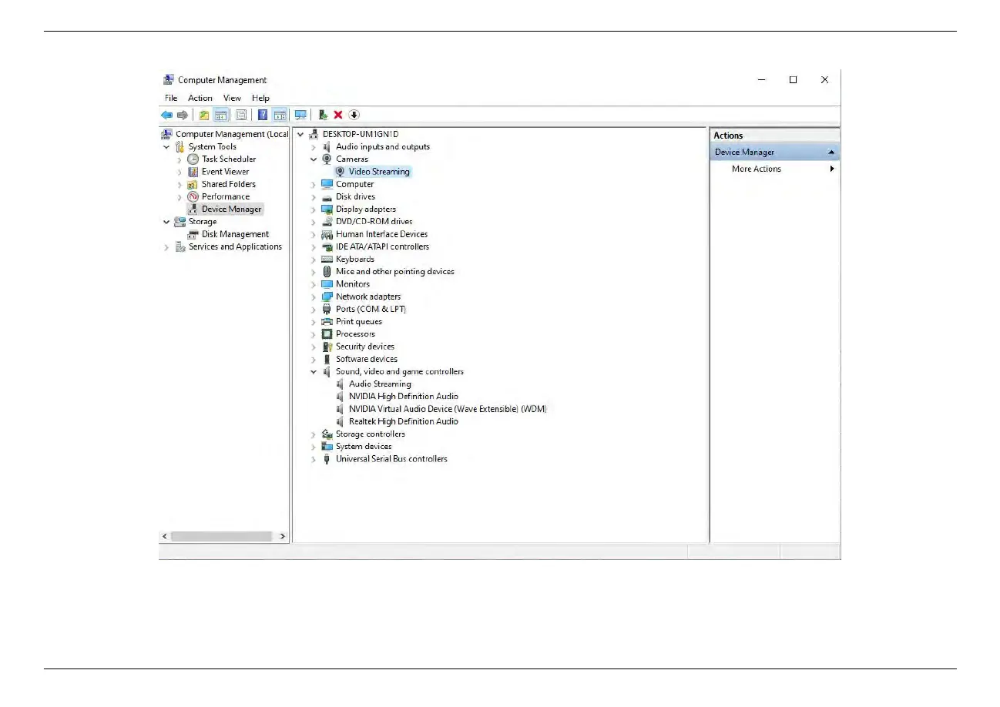Open the View menu
This screenshot has height=707, width=1000.
pyautogui.click(x=232, y=98)
